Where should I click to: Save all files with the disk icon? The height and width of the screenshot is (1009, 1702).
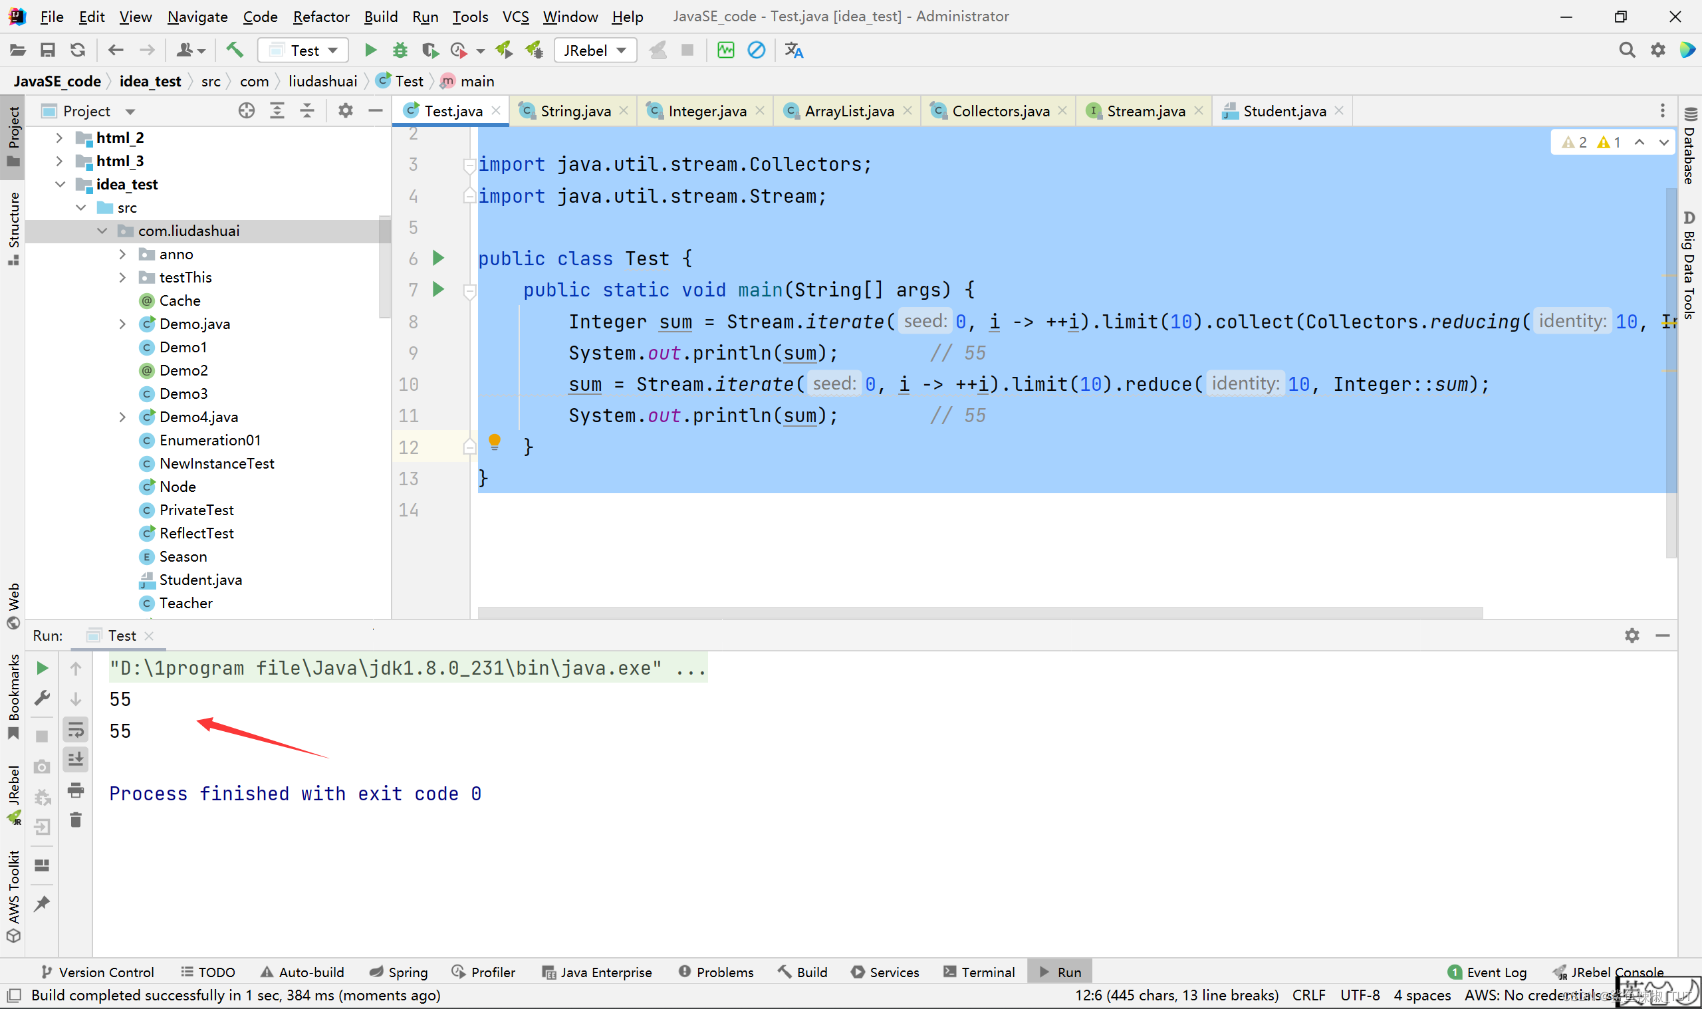[x=48, y=51]
